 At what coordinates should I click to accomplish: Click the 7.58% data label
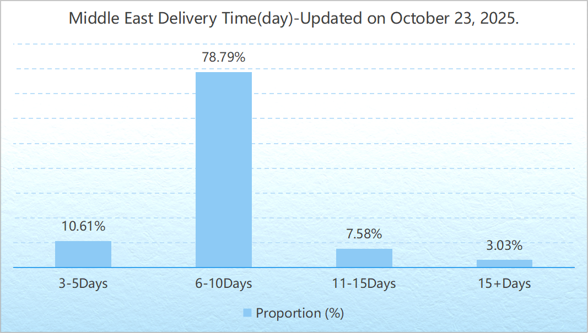click(364, 234)
